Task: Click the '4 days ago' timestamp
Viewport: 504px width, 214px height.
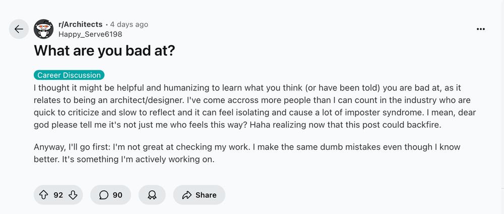Action: 129,24
